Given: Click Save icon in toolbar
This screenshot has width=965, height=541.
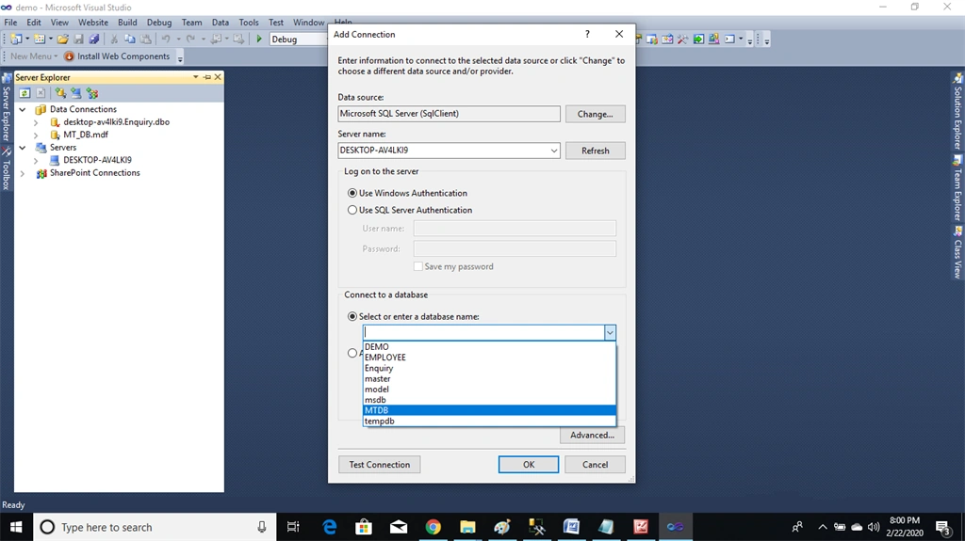Looking at the screenshot, I should click(x=79, y=39).
